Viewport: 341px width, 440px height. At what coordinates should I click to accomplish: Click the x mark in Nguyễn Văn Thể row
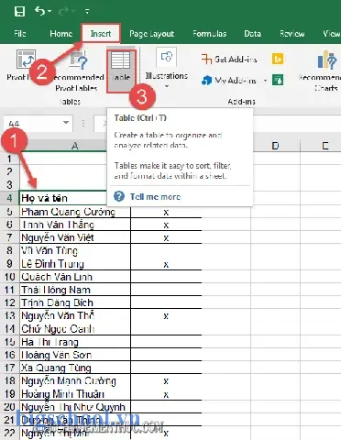tap(166, 316)
